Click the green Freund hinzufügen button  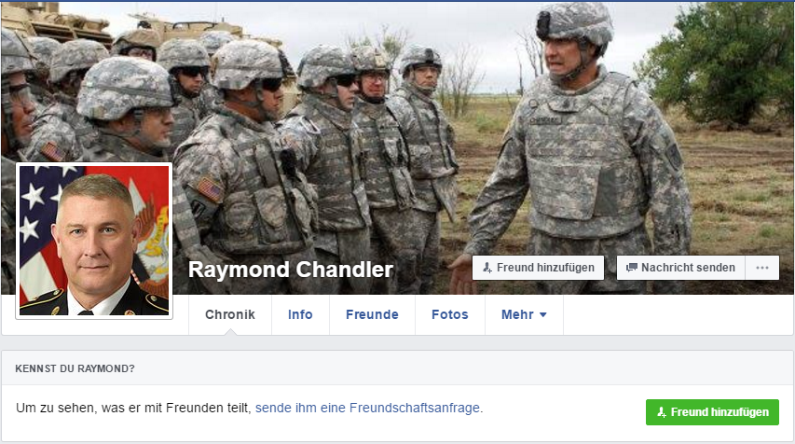[712, 412]
